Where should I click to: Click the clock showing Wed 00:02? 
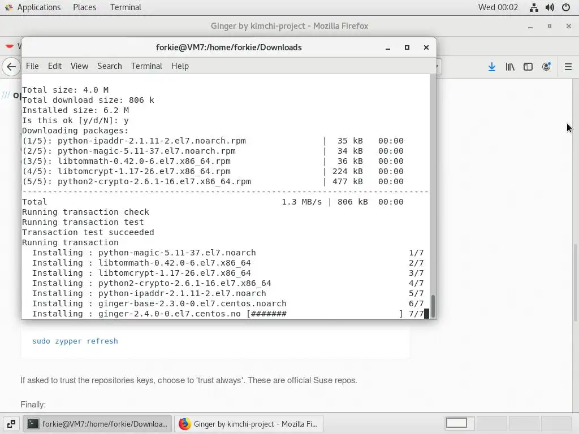[498, 7]
